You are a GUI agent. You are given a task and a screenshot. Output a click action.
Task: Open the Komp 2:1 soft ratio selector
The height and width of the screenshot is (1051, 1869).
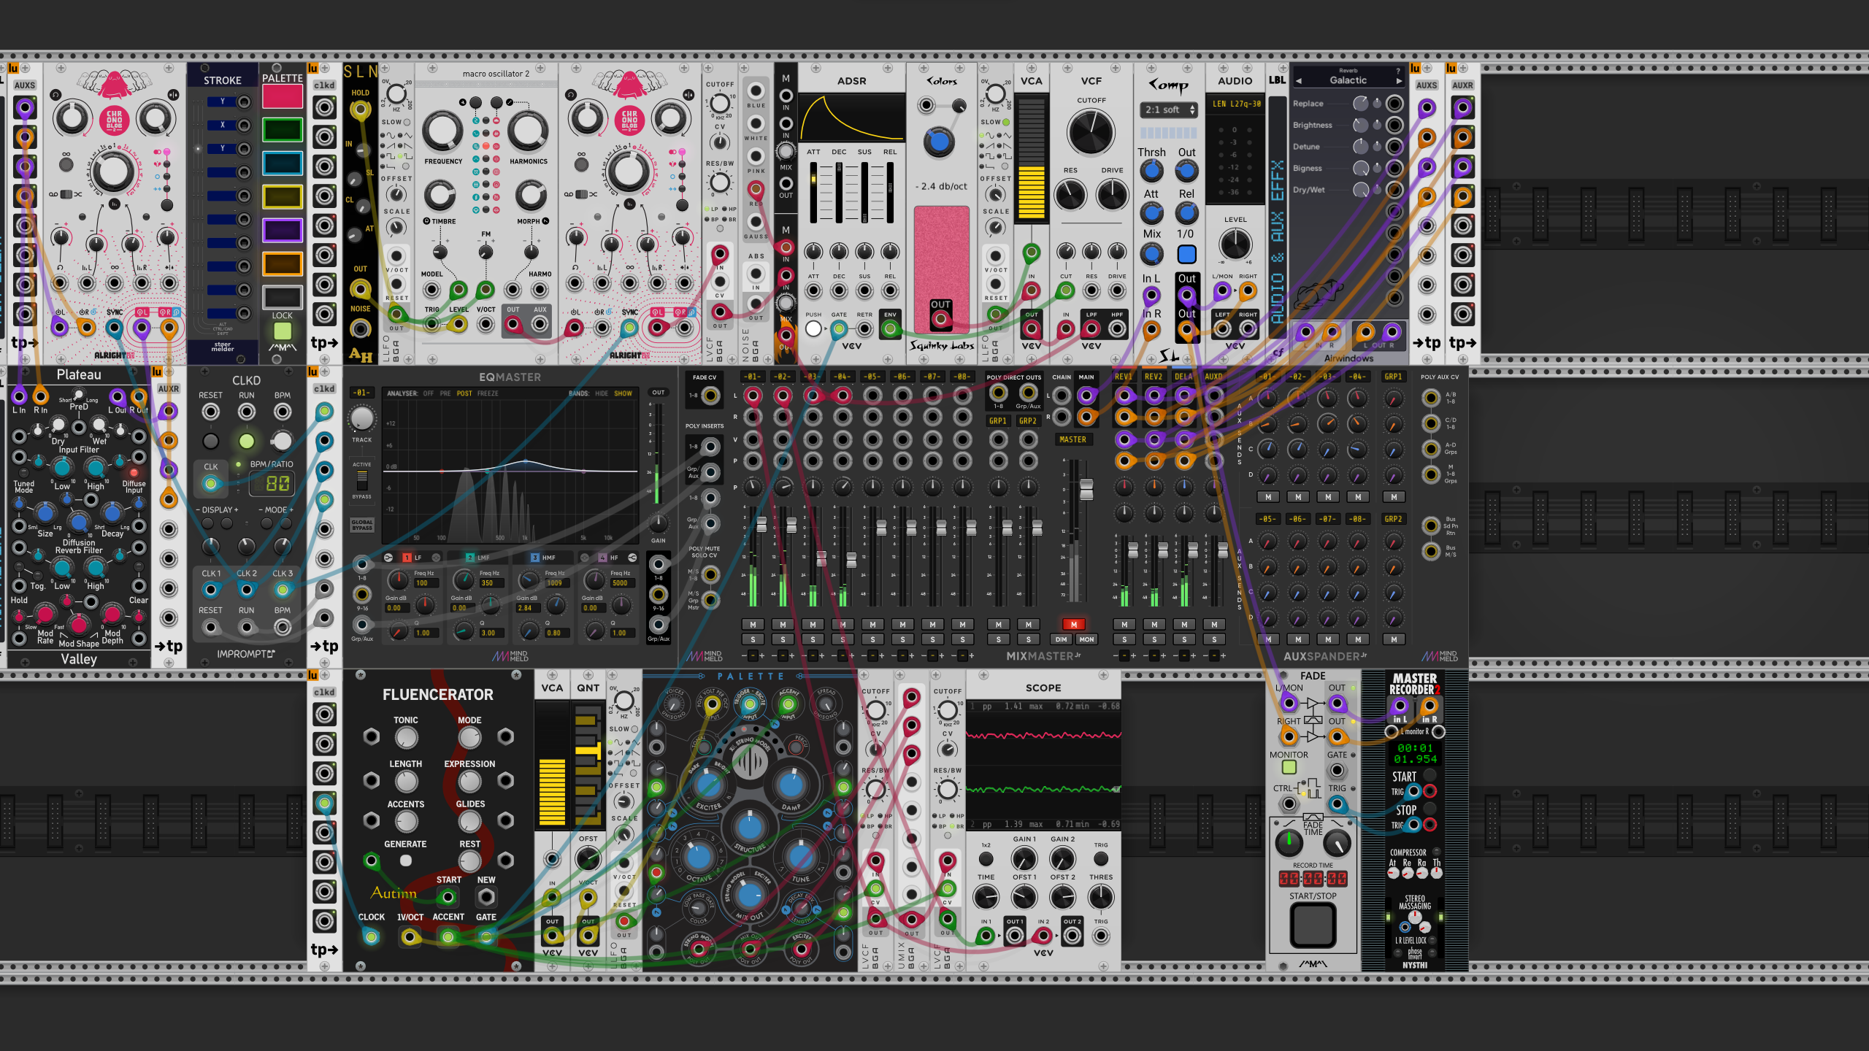pyautogui.click(x=1168, y=109)
